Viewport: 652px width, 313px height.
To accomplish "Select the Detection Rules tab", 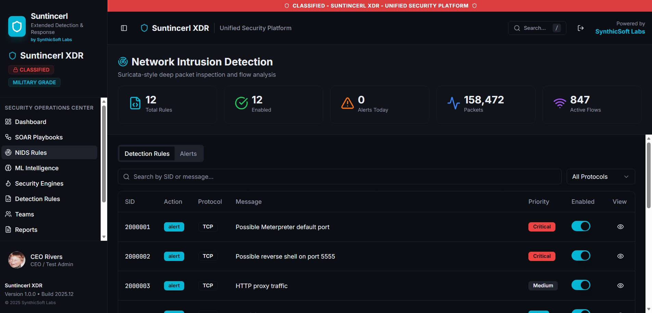I will coord(147,153).
